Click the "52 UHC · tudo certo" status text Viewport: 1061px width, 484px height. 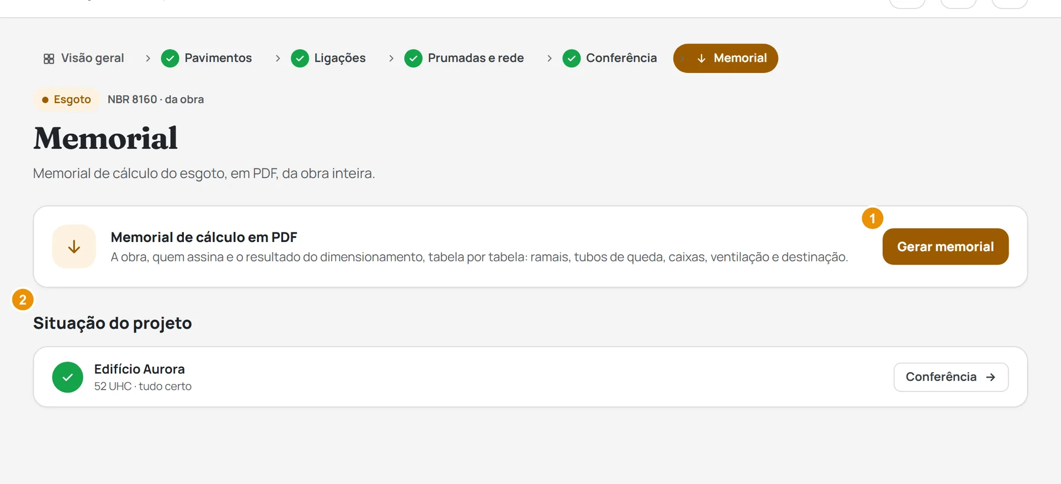point(143,386)
